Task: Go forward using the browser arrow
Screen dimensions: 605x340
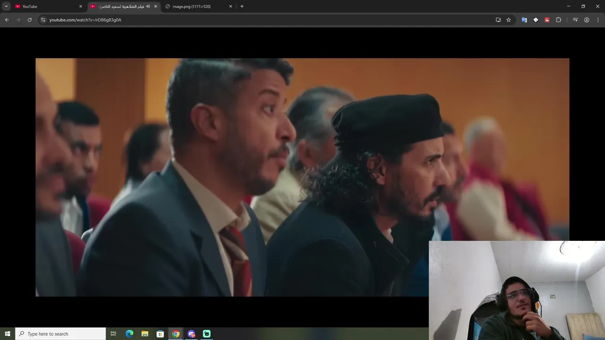Action: 18,20
